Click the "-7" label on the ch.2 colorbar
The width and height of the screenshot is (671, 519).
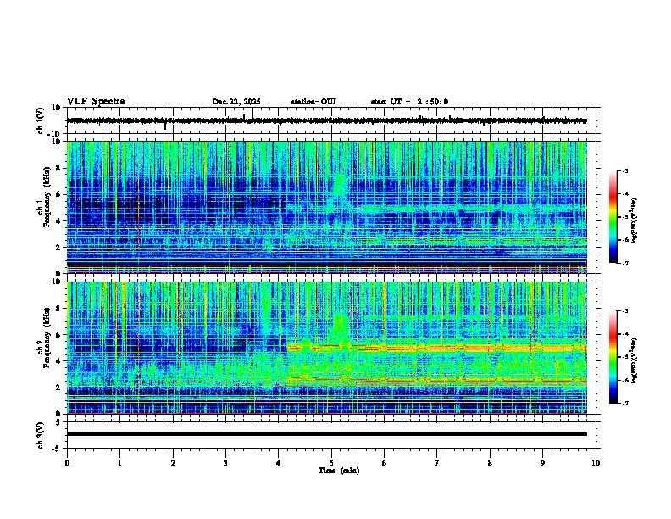[624, 403]
